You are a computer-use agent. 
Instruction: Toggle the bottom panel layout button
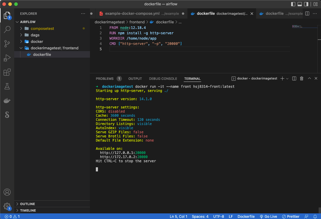coord(300,4)
